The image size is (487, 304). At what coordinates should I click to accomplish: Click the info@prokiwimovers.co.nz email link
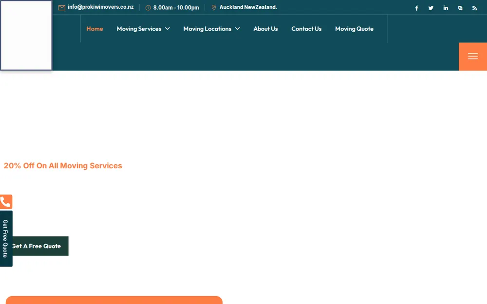click(101, 7)
